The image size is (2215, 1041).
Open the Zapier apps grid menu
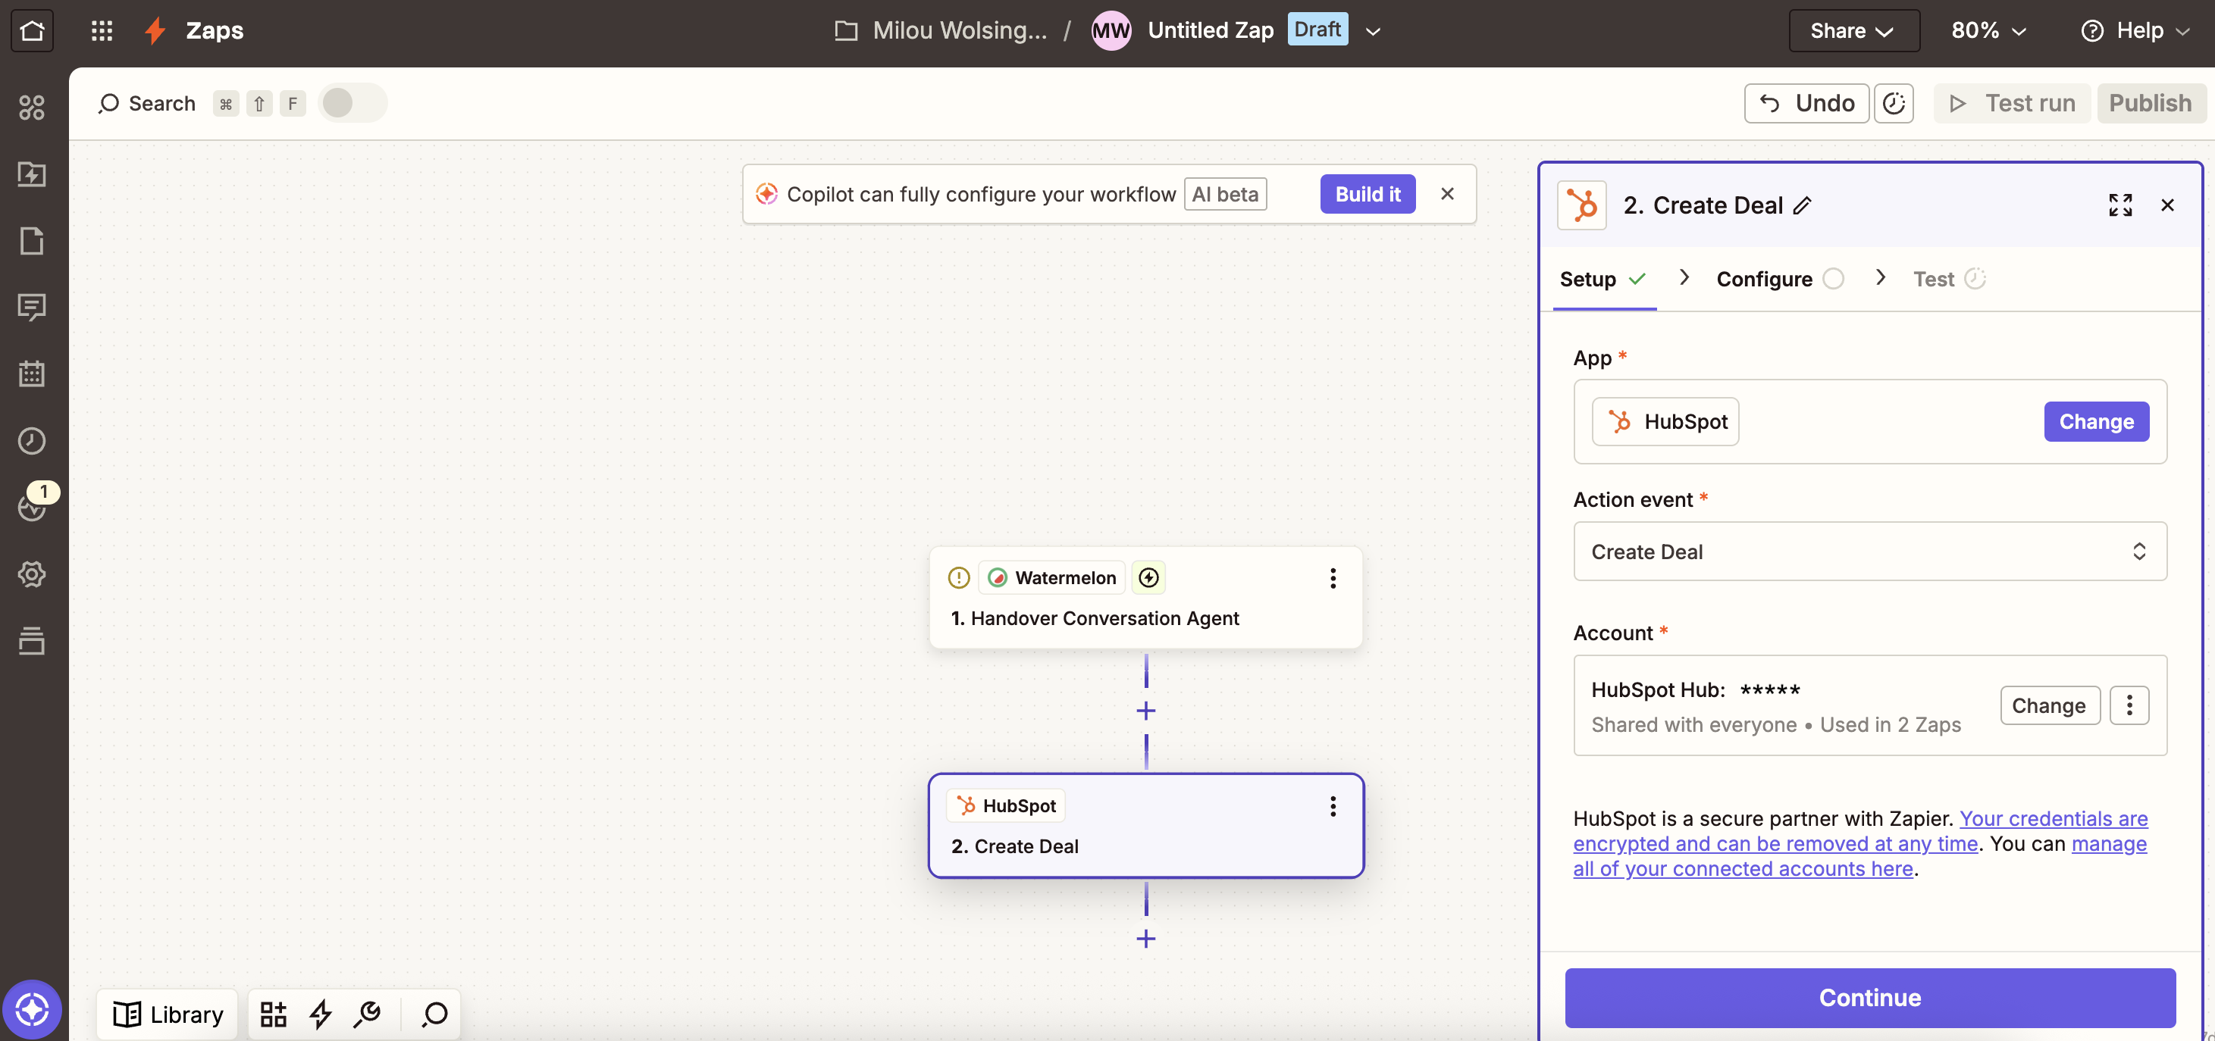(x=101, y=30)
